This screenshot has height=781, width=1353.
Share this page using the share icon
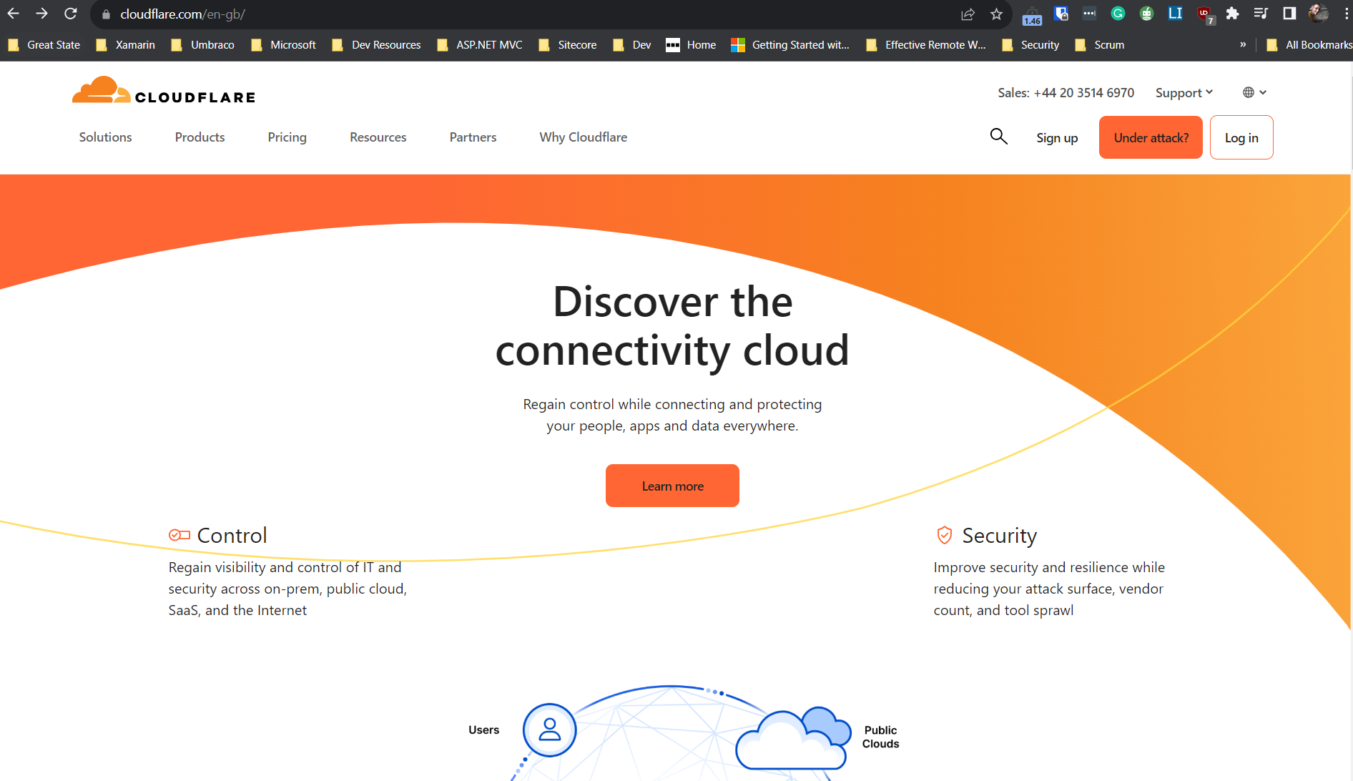(968, 14)
